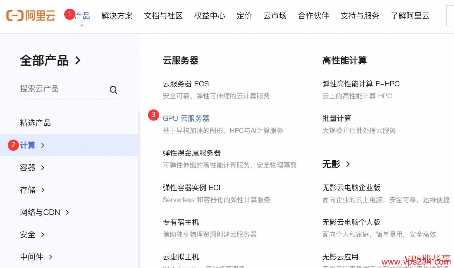Select the 计算 sidebar category
Screen dimensions: 454x268
(28, 145)
